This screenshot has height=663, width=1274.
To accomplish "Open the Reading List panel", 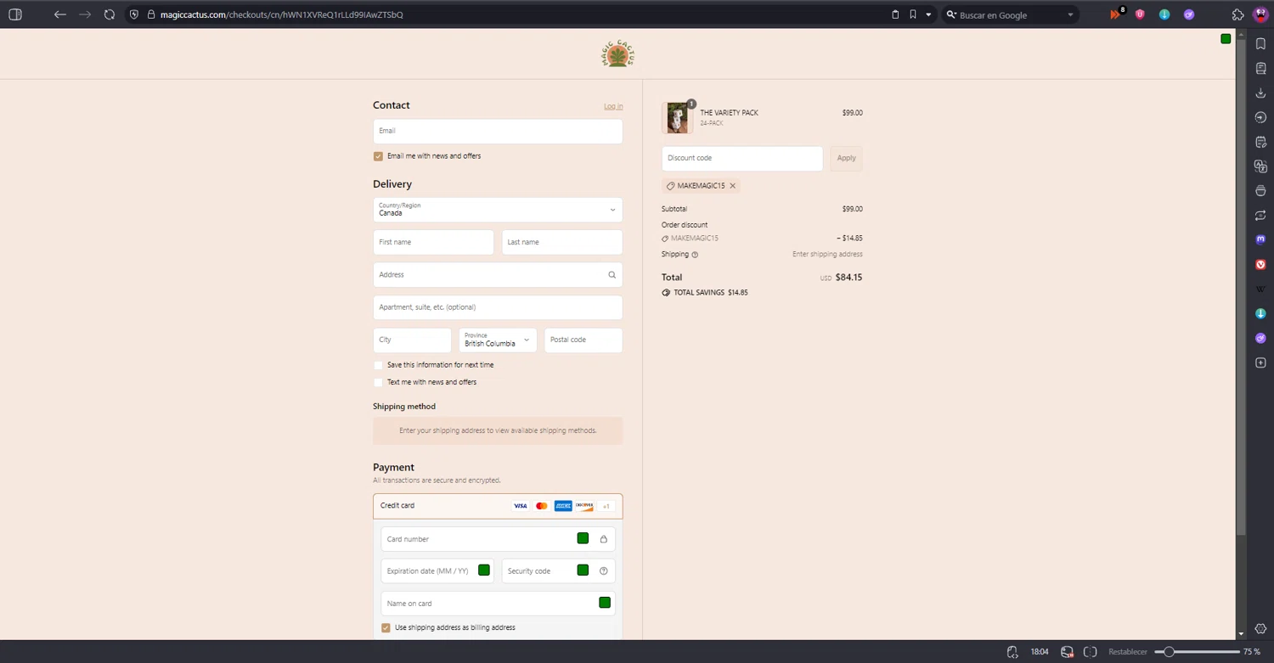I will [1260, 68].
